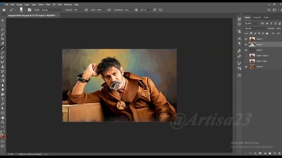
Task: Add a layer mask at panel bottom
Action: coord(260,154)
